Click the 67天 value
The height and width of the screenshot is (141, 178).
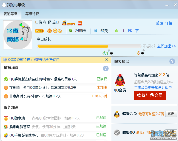[x=104, y=31]
